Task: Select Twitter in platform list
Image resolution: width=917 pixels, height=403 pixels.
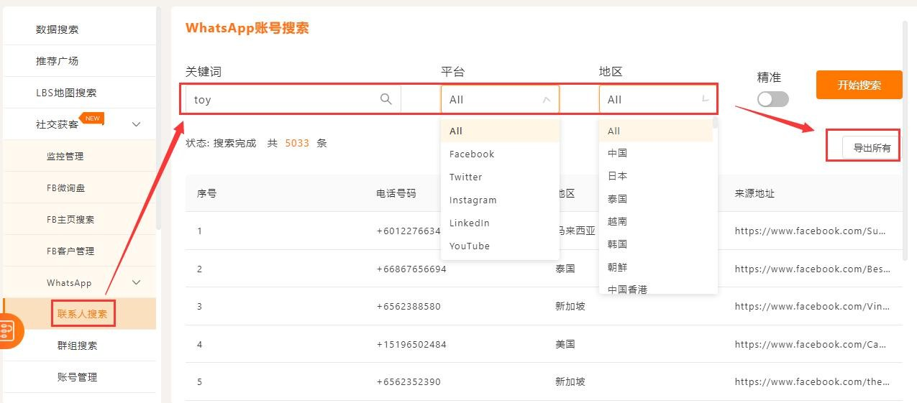Action: tap(500, 177)
